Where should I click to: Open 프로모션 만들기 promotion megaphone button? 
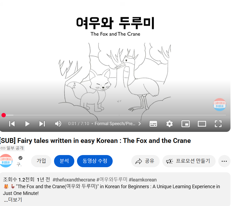[189, 161]
